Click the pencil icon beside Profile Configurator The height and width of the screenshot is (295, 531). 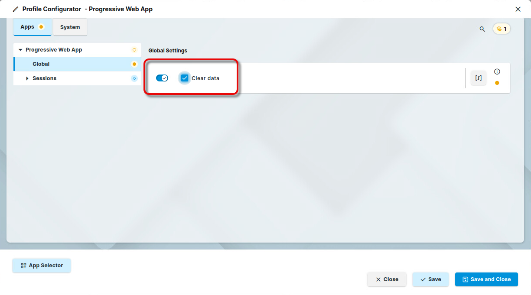(16, 9)
